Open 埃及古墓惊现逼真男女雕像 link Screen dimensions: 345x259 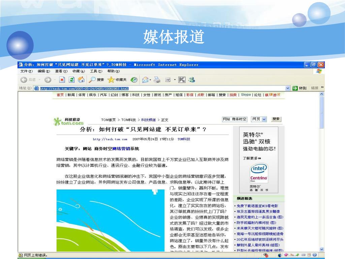pos(258,211)
